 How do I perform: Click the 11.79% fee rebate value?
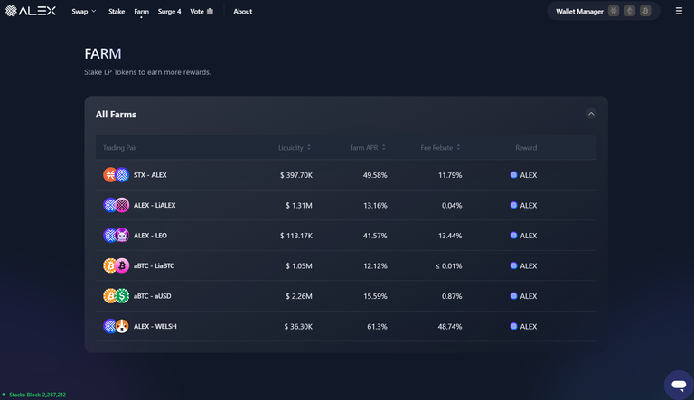point(450,175)
